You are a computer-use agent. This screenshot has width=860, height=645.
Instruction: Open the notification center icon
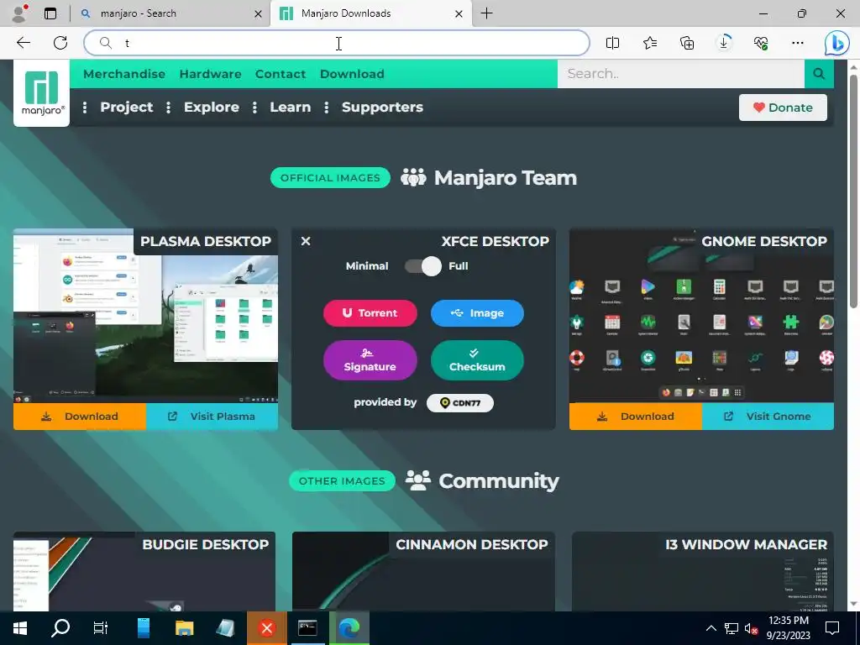tap(832, 628)
